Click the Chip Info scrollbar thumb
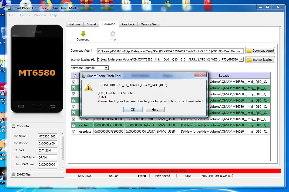 [62, 148]
